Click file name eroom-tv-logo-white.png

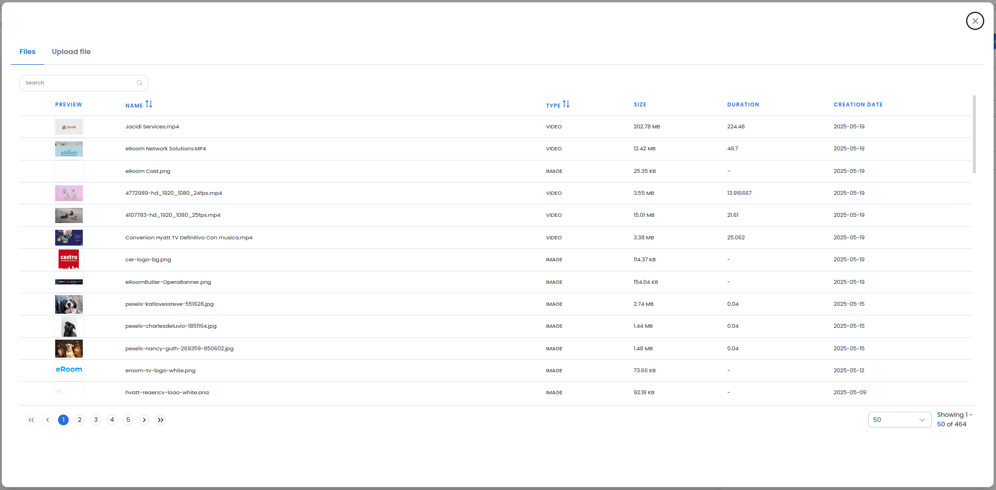160,371
